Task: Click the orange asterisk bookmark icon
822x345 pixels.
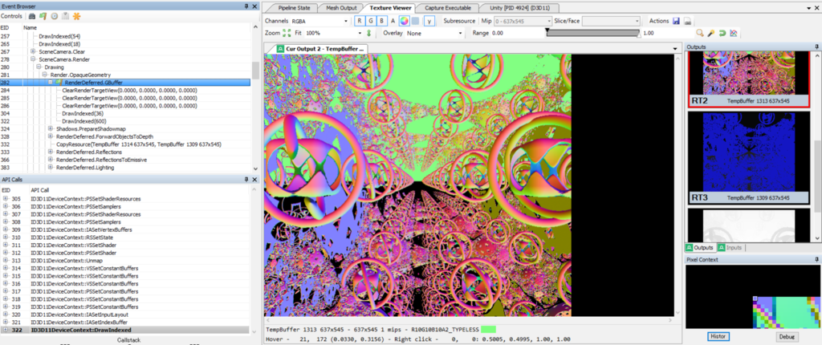Action: [x=76, y=16]
